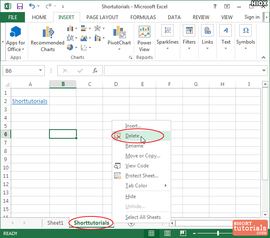
Task: Switch to the PAGE LAYOUT tab
Action: (102, 17)
